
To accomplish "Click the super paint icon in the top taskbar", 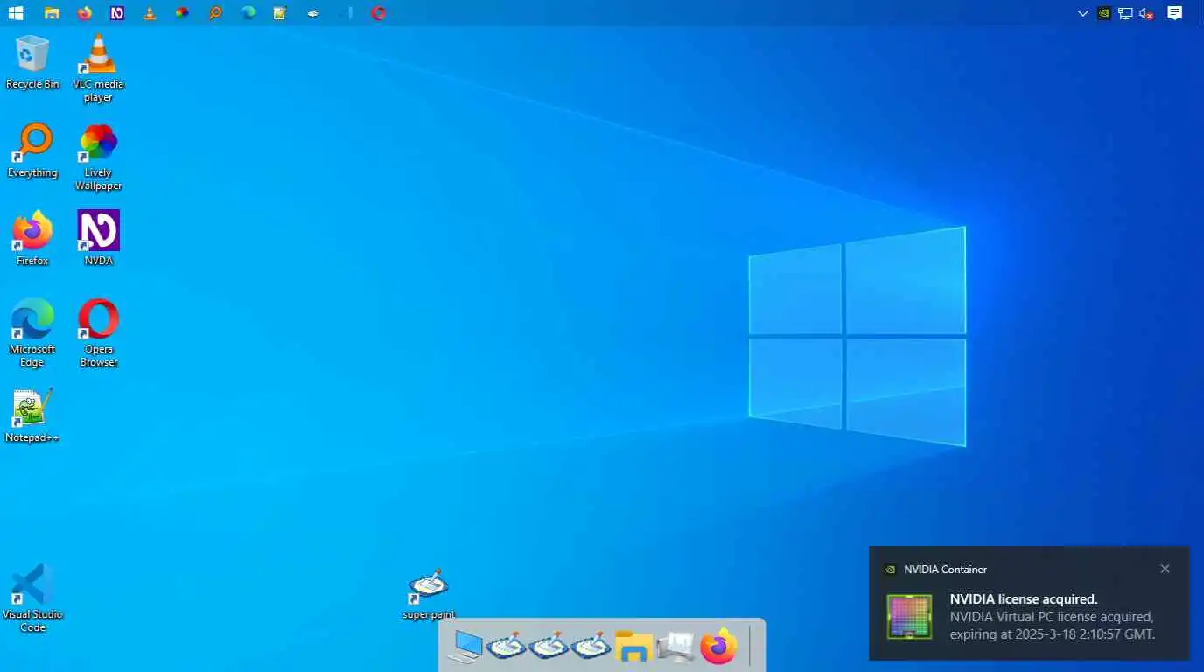I will [x=313, y=13].
